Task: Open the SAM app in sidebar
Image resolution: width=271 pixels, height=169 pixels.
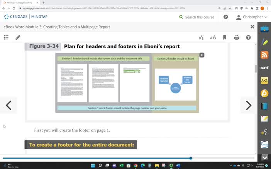Action: (264, 68)
